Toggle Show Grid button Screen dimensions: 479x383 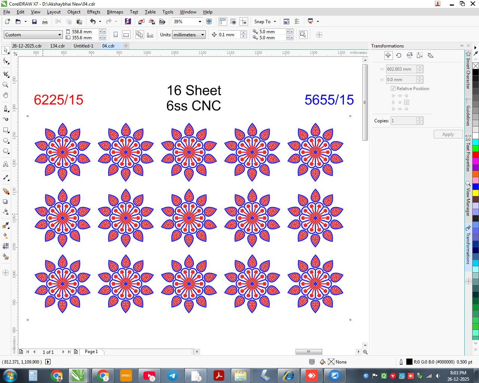pos(233,22)
